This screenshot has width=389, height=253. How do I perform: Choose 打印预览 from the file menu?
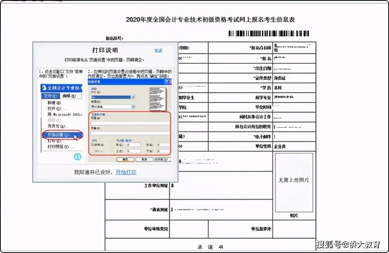(58, 146)
